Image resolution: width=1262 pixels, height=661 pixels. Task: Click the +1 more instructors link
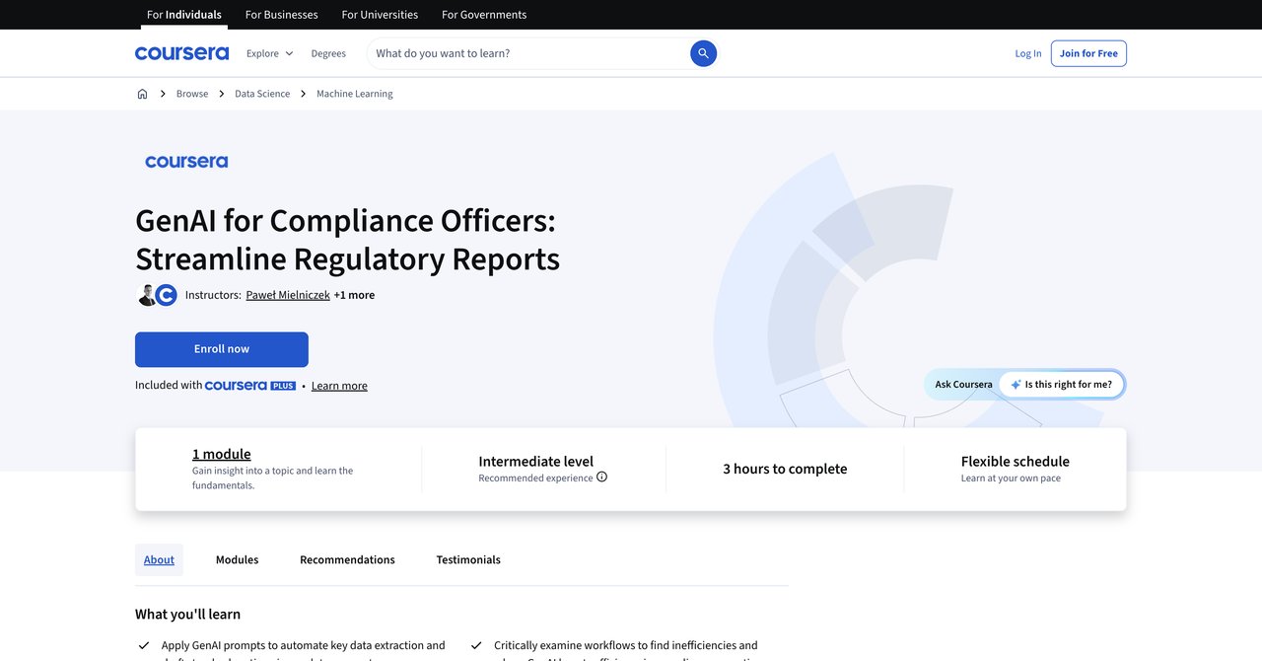(x=354, y=295)
